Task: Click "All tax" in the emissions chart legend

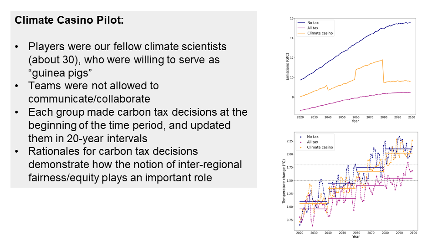Action: [313, 28]
